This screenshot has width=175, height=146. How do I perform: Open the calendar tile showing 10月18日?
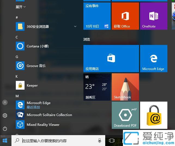[x=97, y=16]
